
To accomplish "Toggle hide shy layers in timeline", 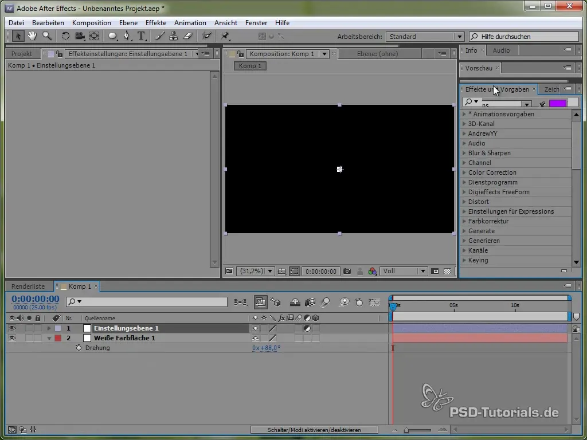I will coord(295,302).
